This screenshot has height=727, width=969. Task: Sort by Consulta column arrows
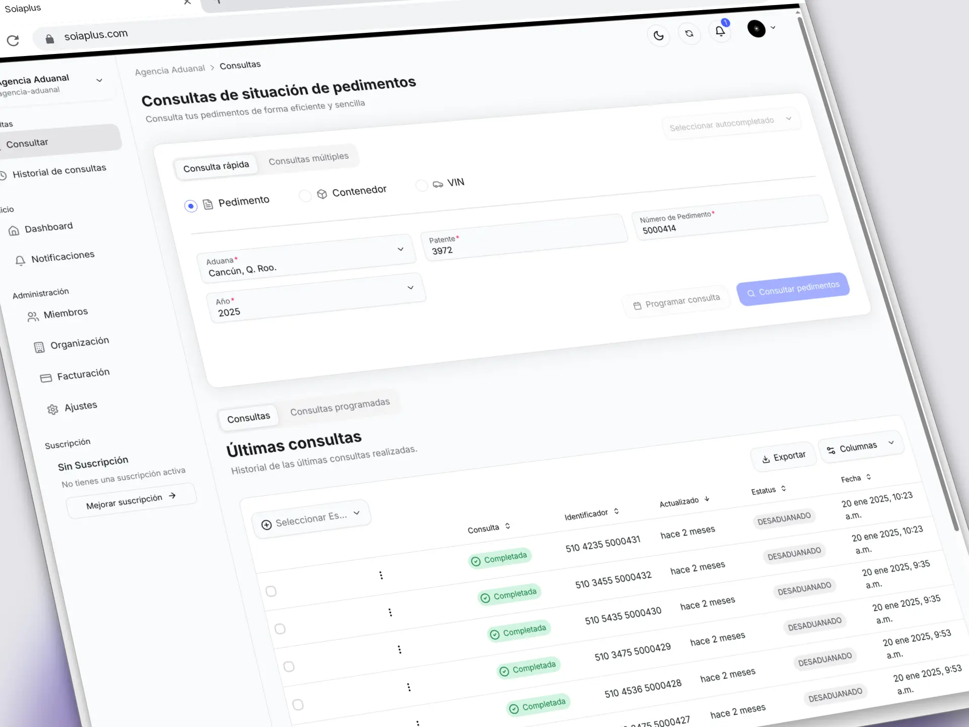click(x=507, y=526)
